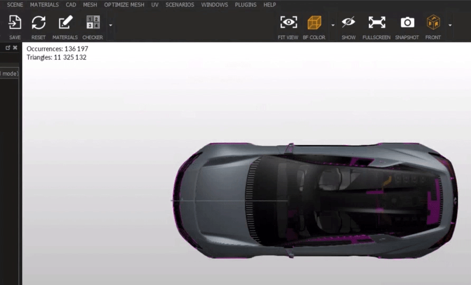Open the CAD menu
The height and width of the screenshot is (285, 471).
(x=71, y=5)
